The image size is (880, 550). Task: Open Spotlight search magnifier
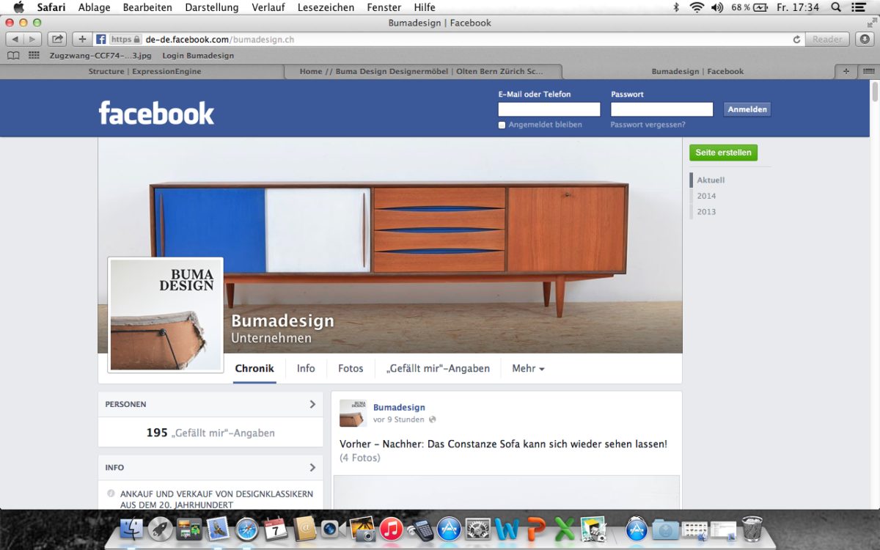[x=837, y=7]
